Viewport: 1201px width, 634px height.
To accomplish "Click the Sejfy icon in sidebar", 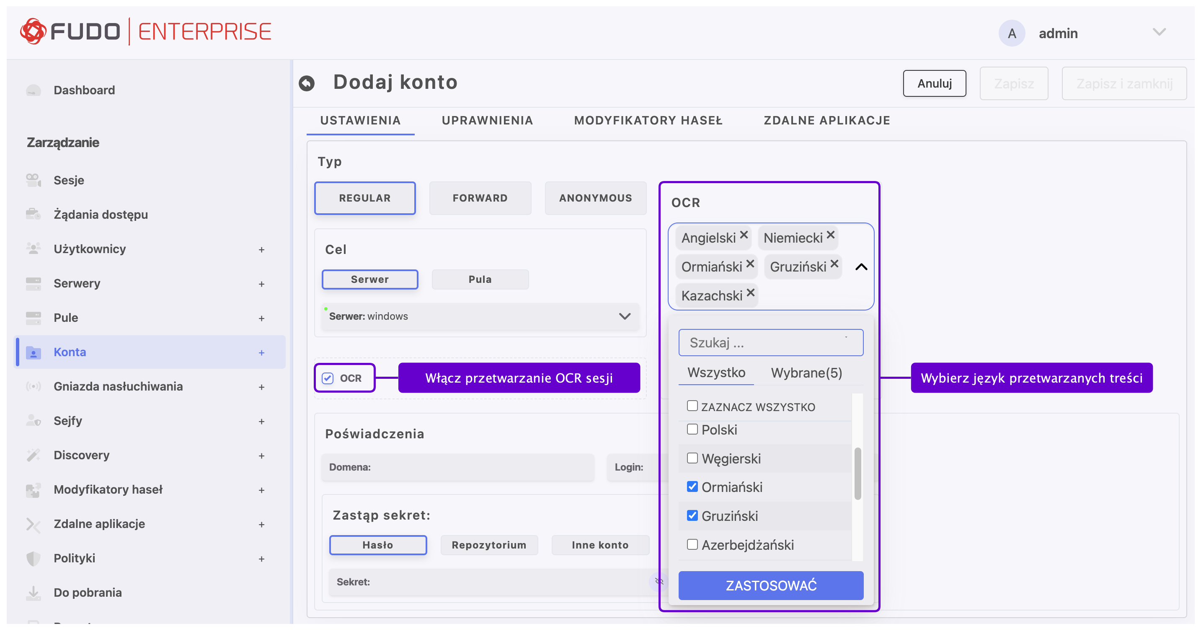I will click(x=34, y=421).
